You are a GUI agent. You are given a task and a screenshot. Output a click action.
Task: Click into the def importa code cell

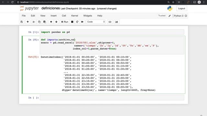tap(112, 45)
